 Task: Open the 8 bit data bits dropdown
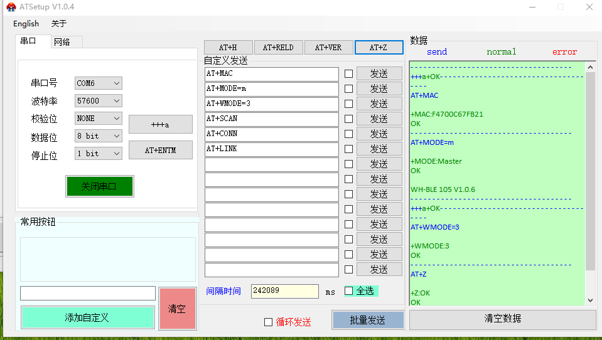[98, 136]
